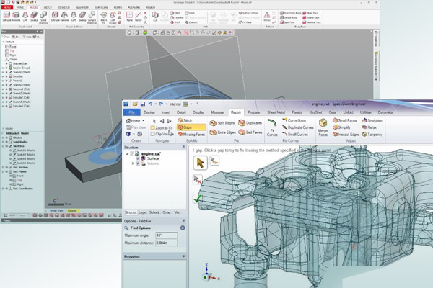Collapse the Sketches node in Geomagic Model tree
Screen dimensions: 433x288
[4, 146]
